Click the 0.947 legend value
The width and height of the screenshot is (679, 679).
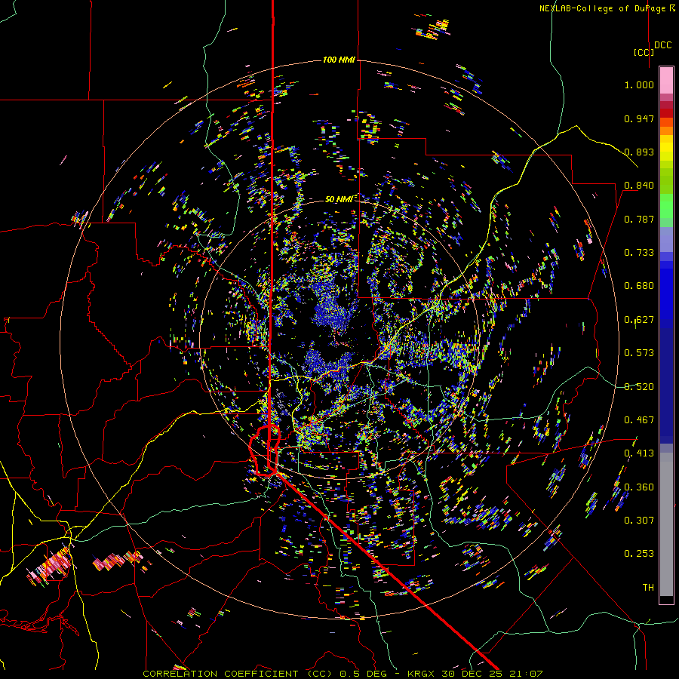click(x=639, y=118)
